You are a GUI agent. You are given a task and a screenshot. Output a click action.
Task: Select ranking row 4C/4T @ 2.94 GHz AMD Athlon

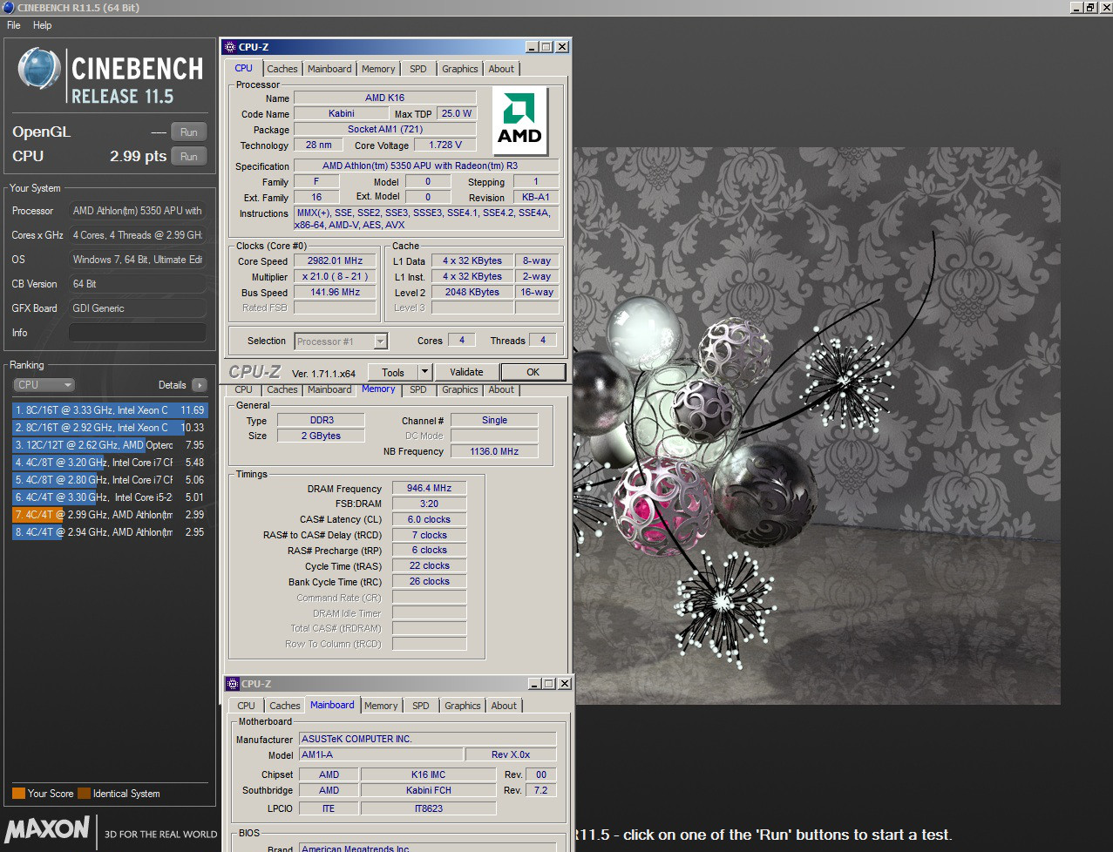110,532
